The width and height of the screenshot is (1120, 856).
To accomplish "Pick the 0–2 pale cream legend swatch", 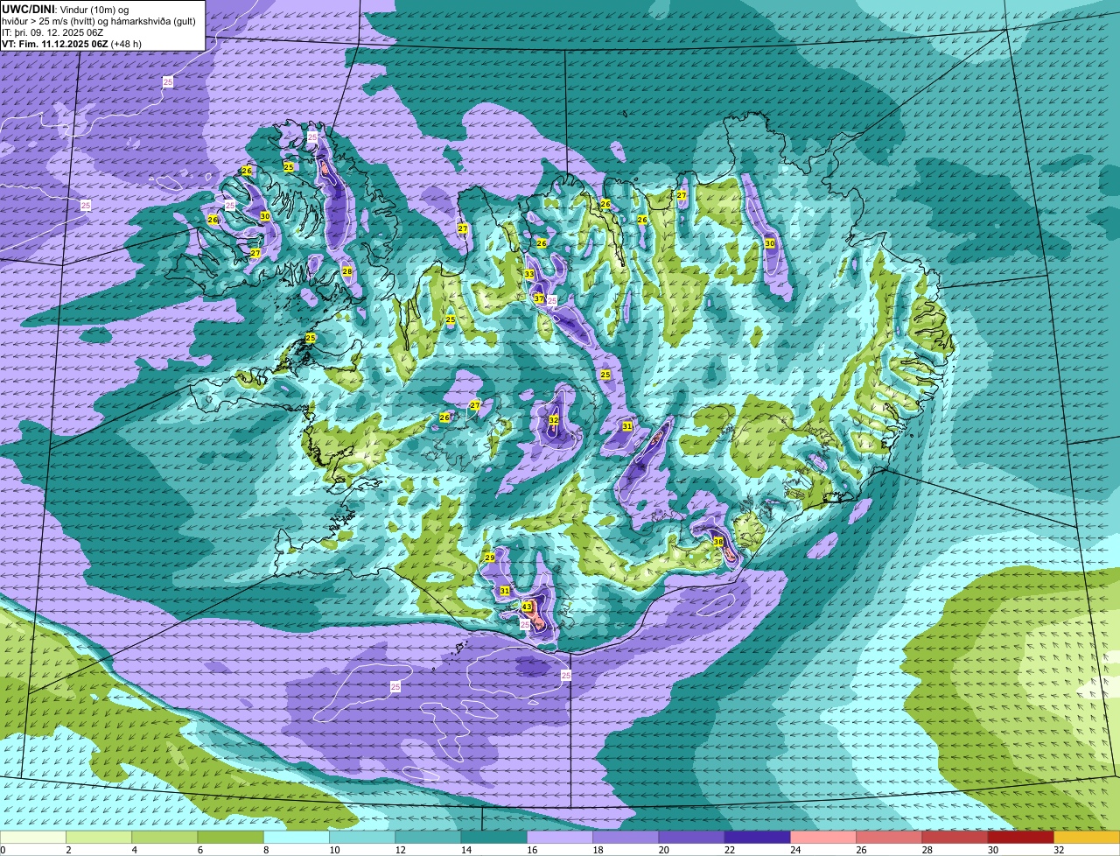I will 33,837.
